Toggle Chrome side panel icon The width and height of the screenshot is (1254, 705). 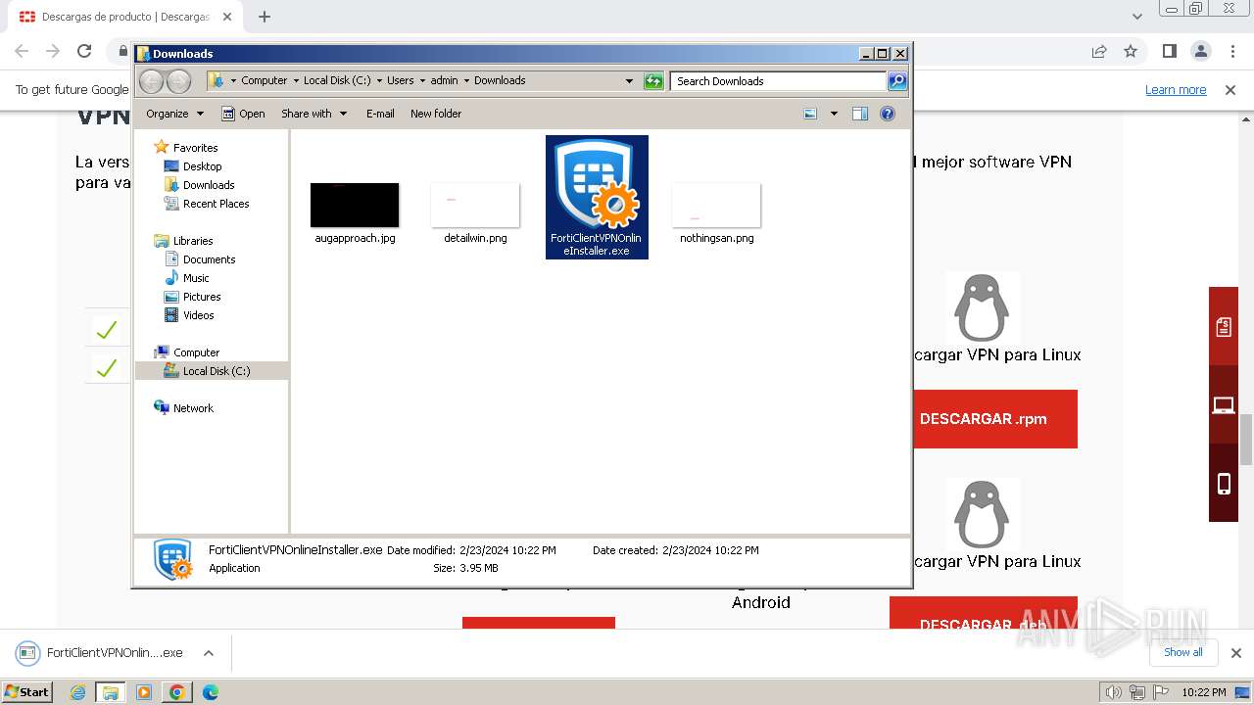[x=1169, y=52]
